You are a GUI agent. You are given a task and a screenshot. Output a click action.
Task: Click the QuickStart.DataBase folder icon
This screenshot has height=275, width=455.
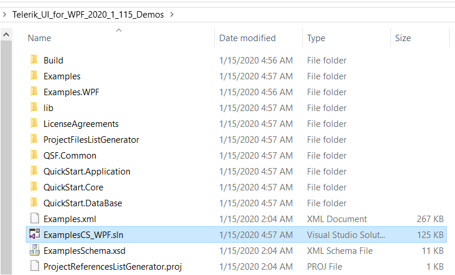pos(34,203)
